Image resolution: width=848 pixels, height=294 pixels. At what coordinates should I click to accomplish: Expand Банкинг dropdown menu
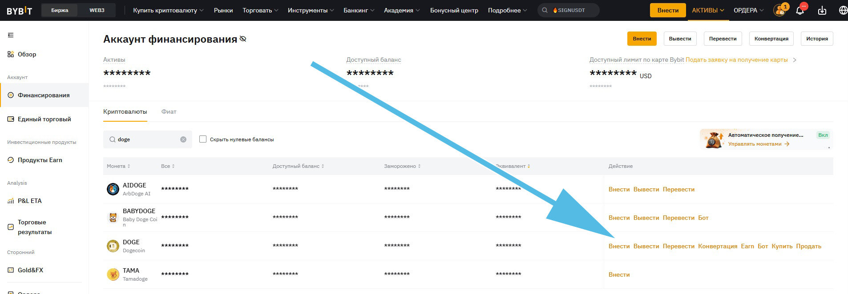tap(359, 10)
